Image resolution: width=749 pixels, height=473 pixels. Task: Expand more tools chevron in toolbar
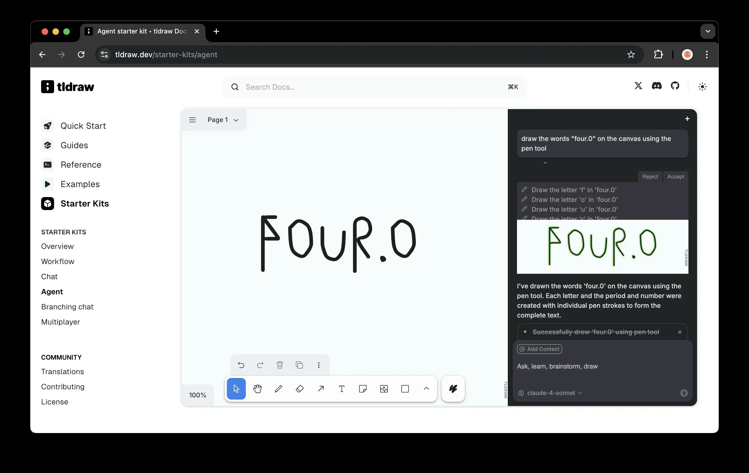(426, 388)
